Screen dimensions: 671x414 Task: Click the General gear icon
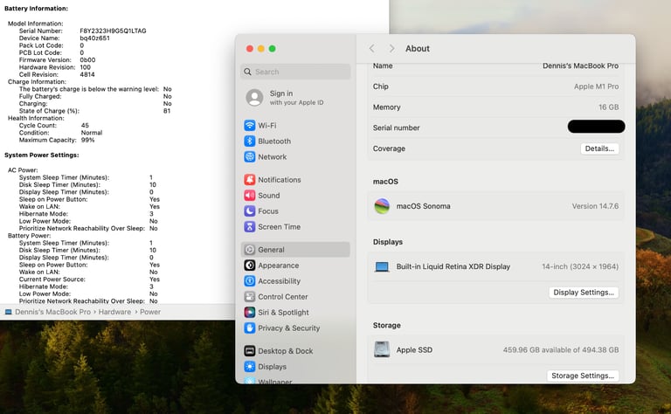pos(250,250)
